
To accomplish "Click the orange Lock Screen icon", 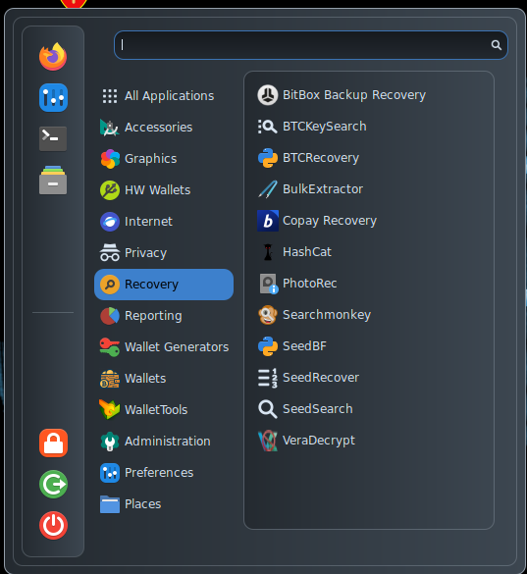I will (x=53, y=443).
